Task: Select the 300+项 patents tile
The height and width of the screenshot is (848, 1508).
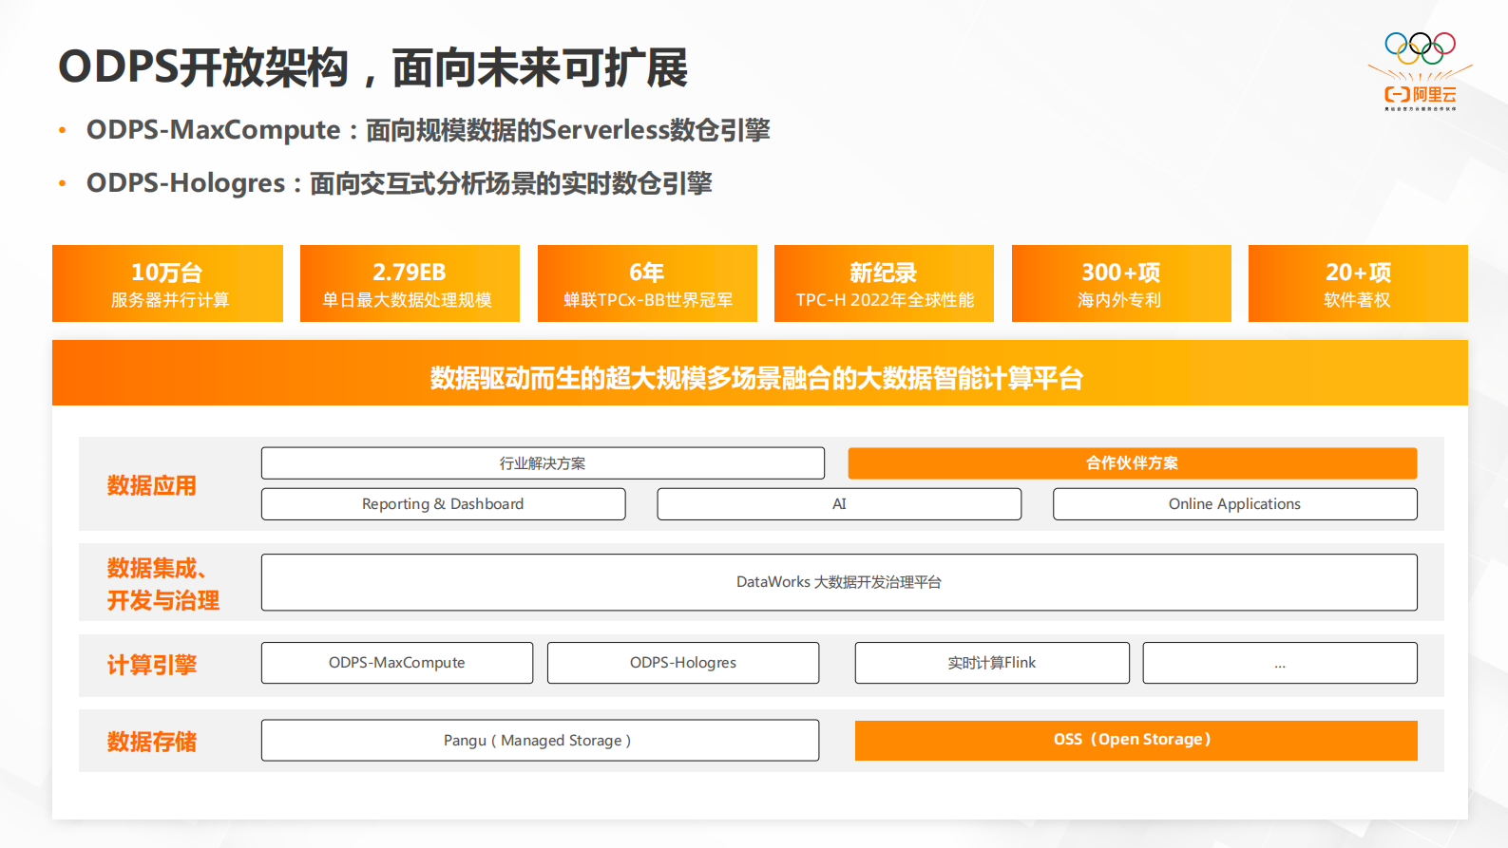Action: [1121, 284]
